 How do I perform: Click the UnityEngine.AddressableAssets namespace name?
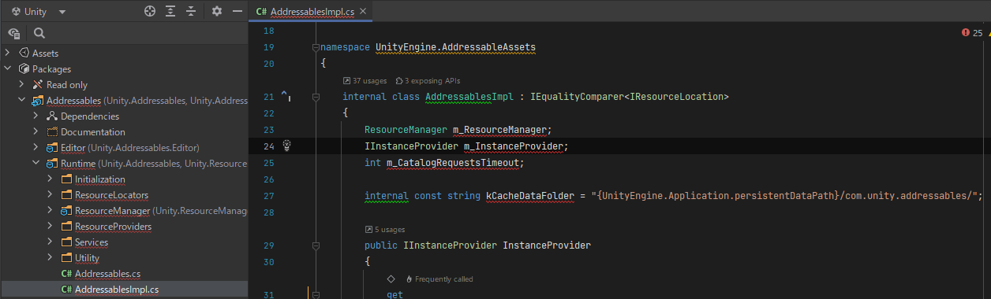point(455,47)
